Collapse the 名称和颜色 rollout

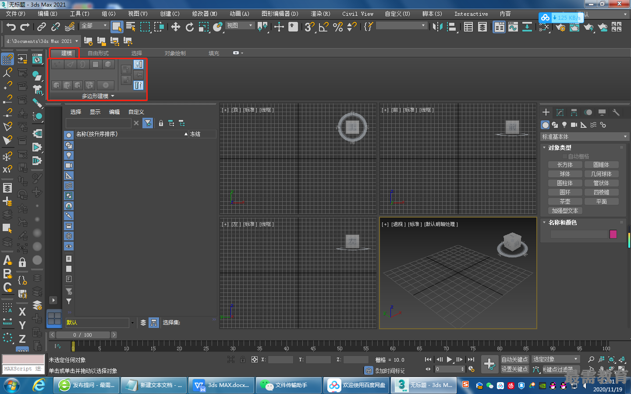click(562, 222)
